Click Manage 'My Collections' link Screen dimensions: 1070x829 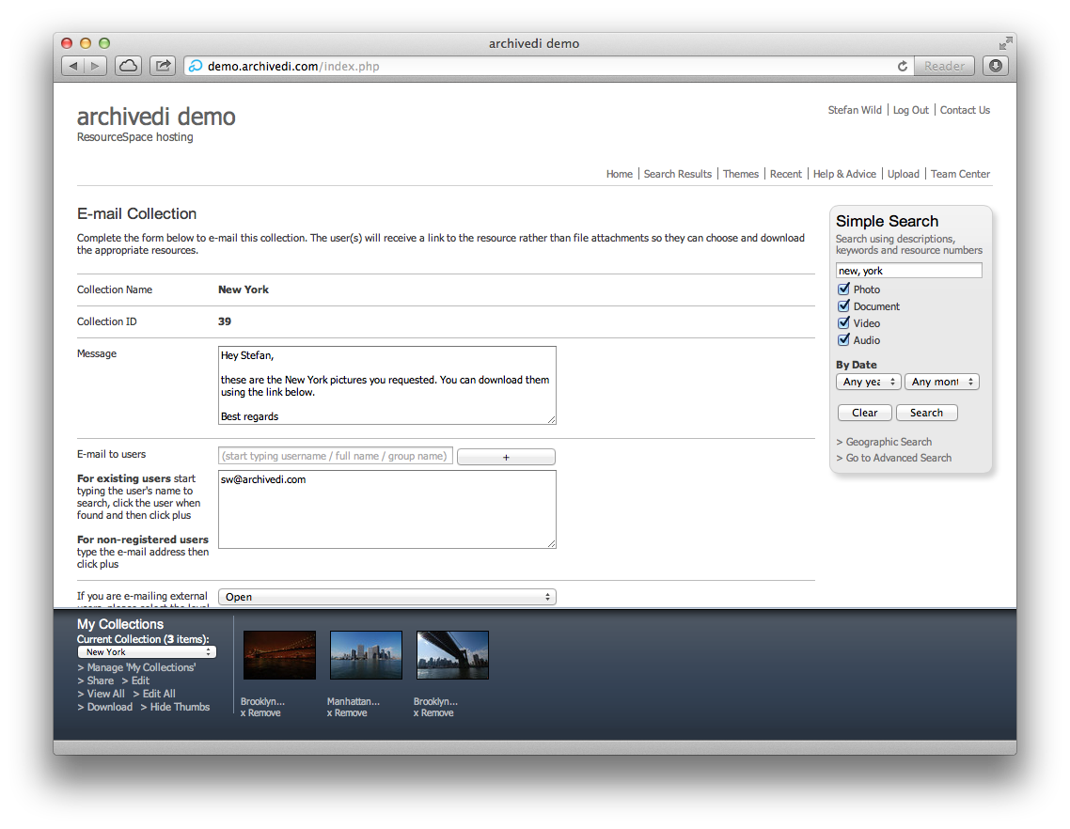[141, 668]
